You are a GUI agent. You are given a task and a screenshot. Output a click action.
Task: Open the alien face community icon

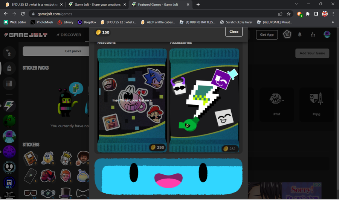[x=9, y=167]
